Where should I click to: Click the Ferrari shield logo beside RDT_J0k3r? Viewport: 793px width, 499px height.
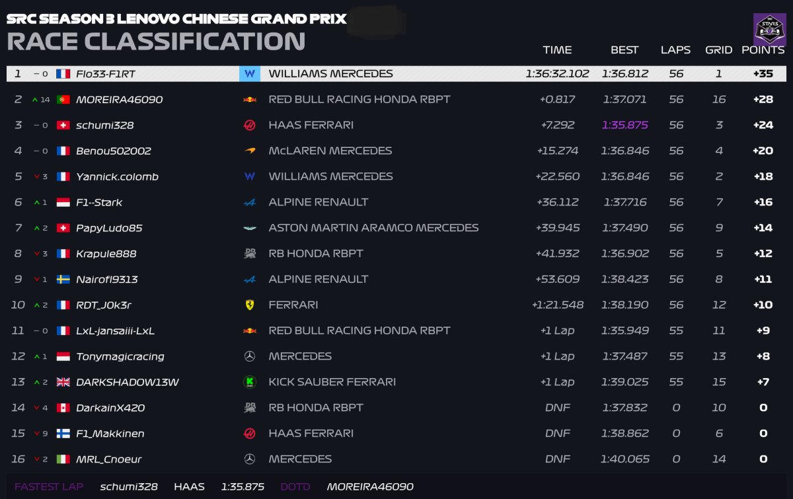pos(249,305)
